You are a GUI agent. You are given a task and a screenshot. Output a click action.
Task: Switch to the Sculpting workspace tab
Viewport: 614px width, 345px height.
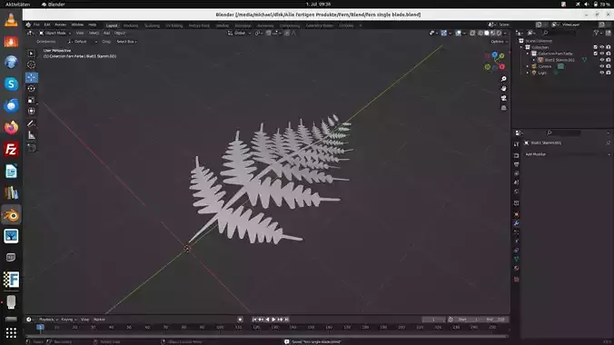152,25
